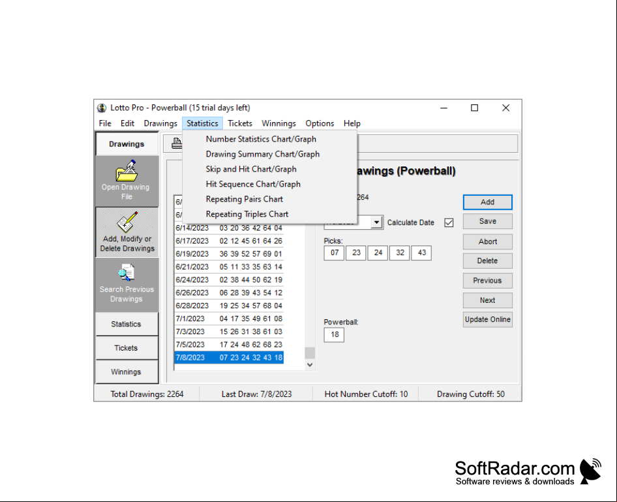Select the 6/28/2023 drawing row
Viewport: 617px width, 502px height.
point(229,306)
